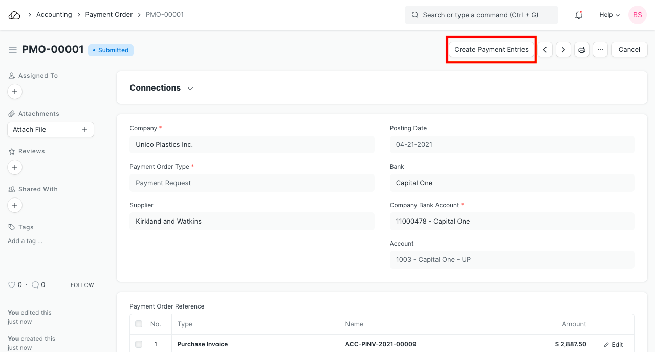Navigate to Accounting breadcrumb
Viewport: 655px width, 352px height.
tap(54, 15)
